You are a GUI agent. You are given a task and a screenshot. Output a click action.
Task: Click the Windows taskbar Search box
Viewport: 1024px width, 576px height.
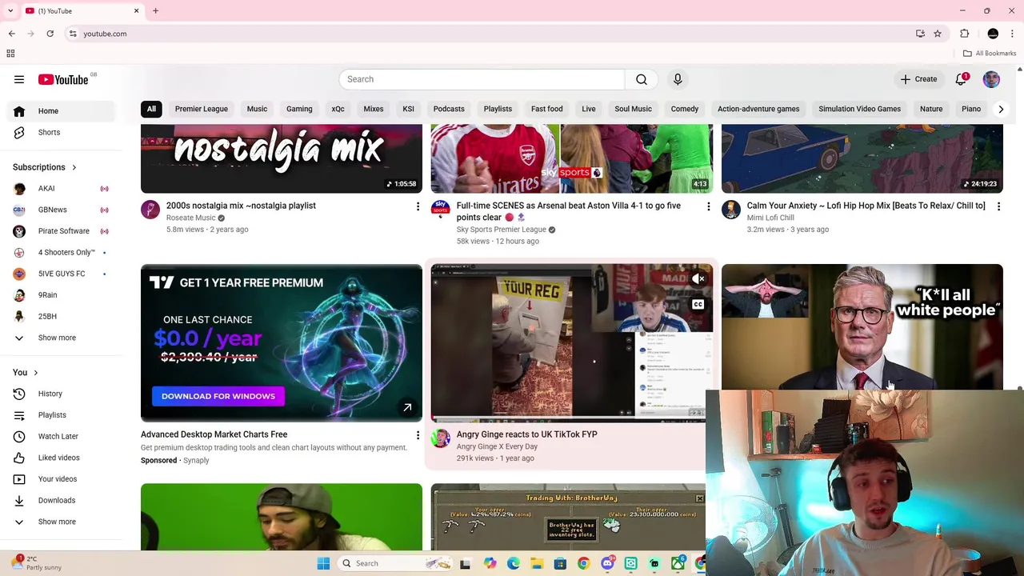[x=396, y=563]
